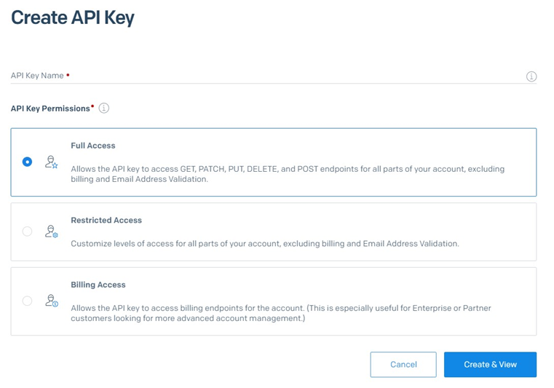Click the Restricted Access option title
This screenshot has height=388, width=554.
[x=106, y=220]
